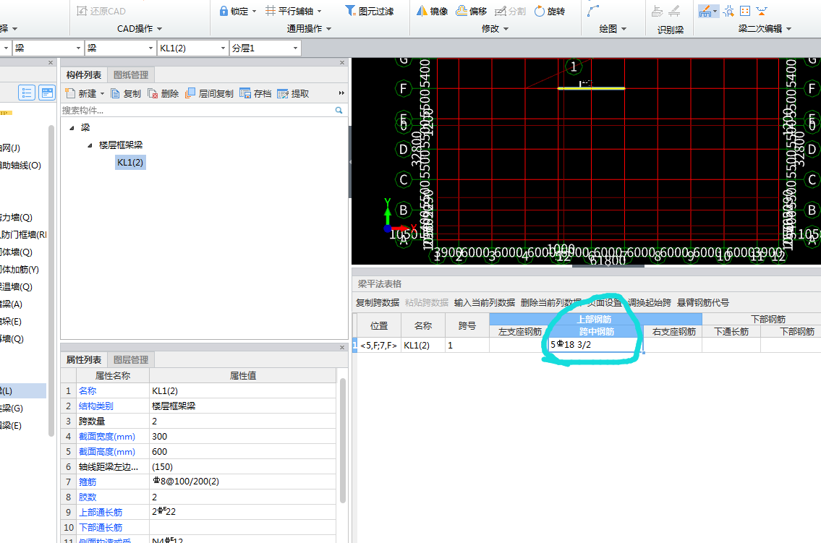The width and height of the screenshot is (821, 543).
Task: Select the 构件列表 tab
Action: click(84, 74)
